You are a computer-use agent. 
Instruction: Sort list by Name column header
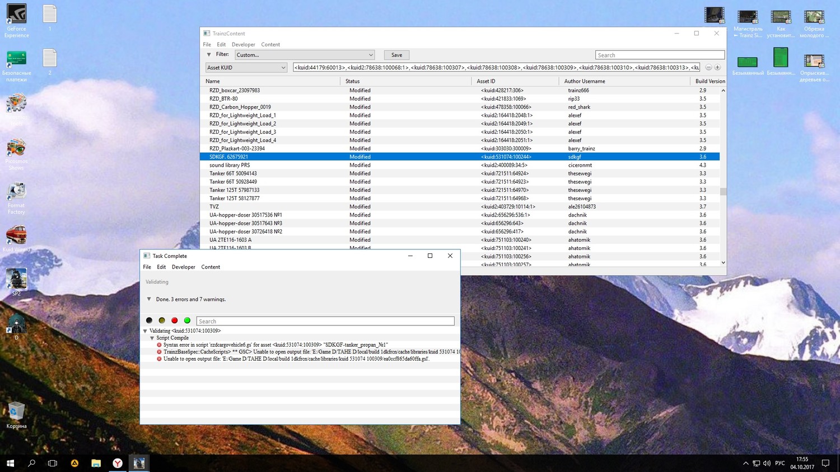pos(270,81)
